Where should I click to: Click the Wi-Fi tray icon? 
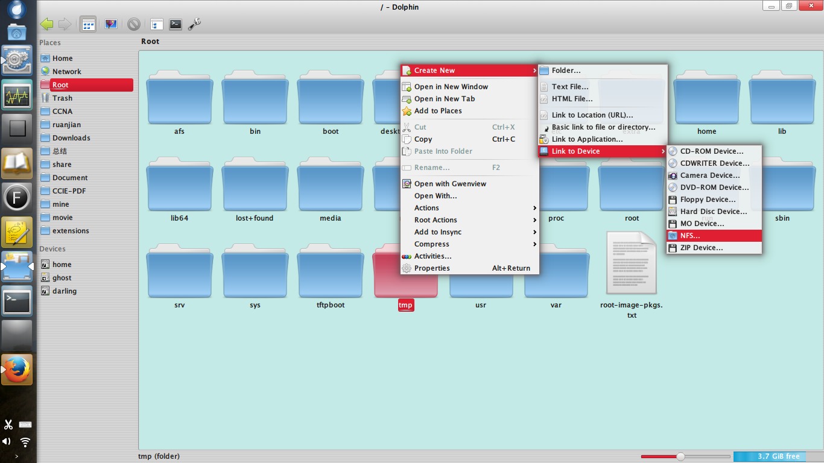(25, 442)
